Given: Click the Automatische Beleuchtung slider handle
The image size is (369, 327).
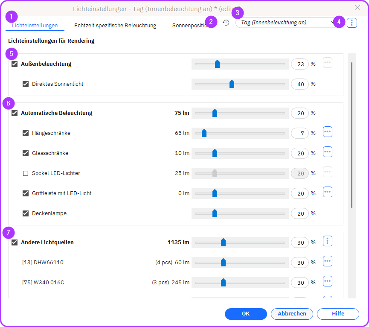Looking at the screenshot, I should coord(215,113).
